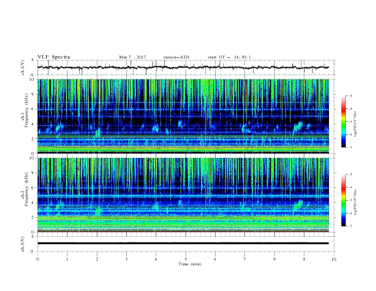Click the ch.2 colorbar "log(PSD)(V²/Hz)" label
The height and width of the screenshot is (291, 376).
[x=356, y=203]
